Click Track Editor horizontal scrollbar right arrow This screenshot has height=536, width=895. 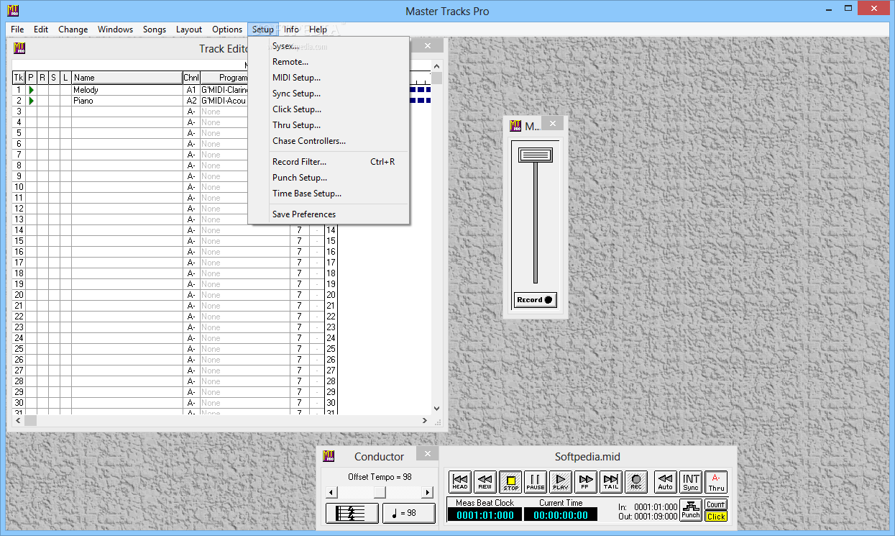425,420
